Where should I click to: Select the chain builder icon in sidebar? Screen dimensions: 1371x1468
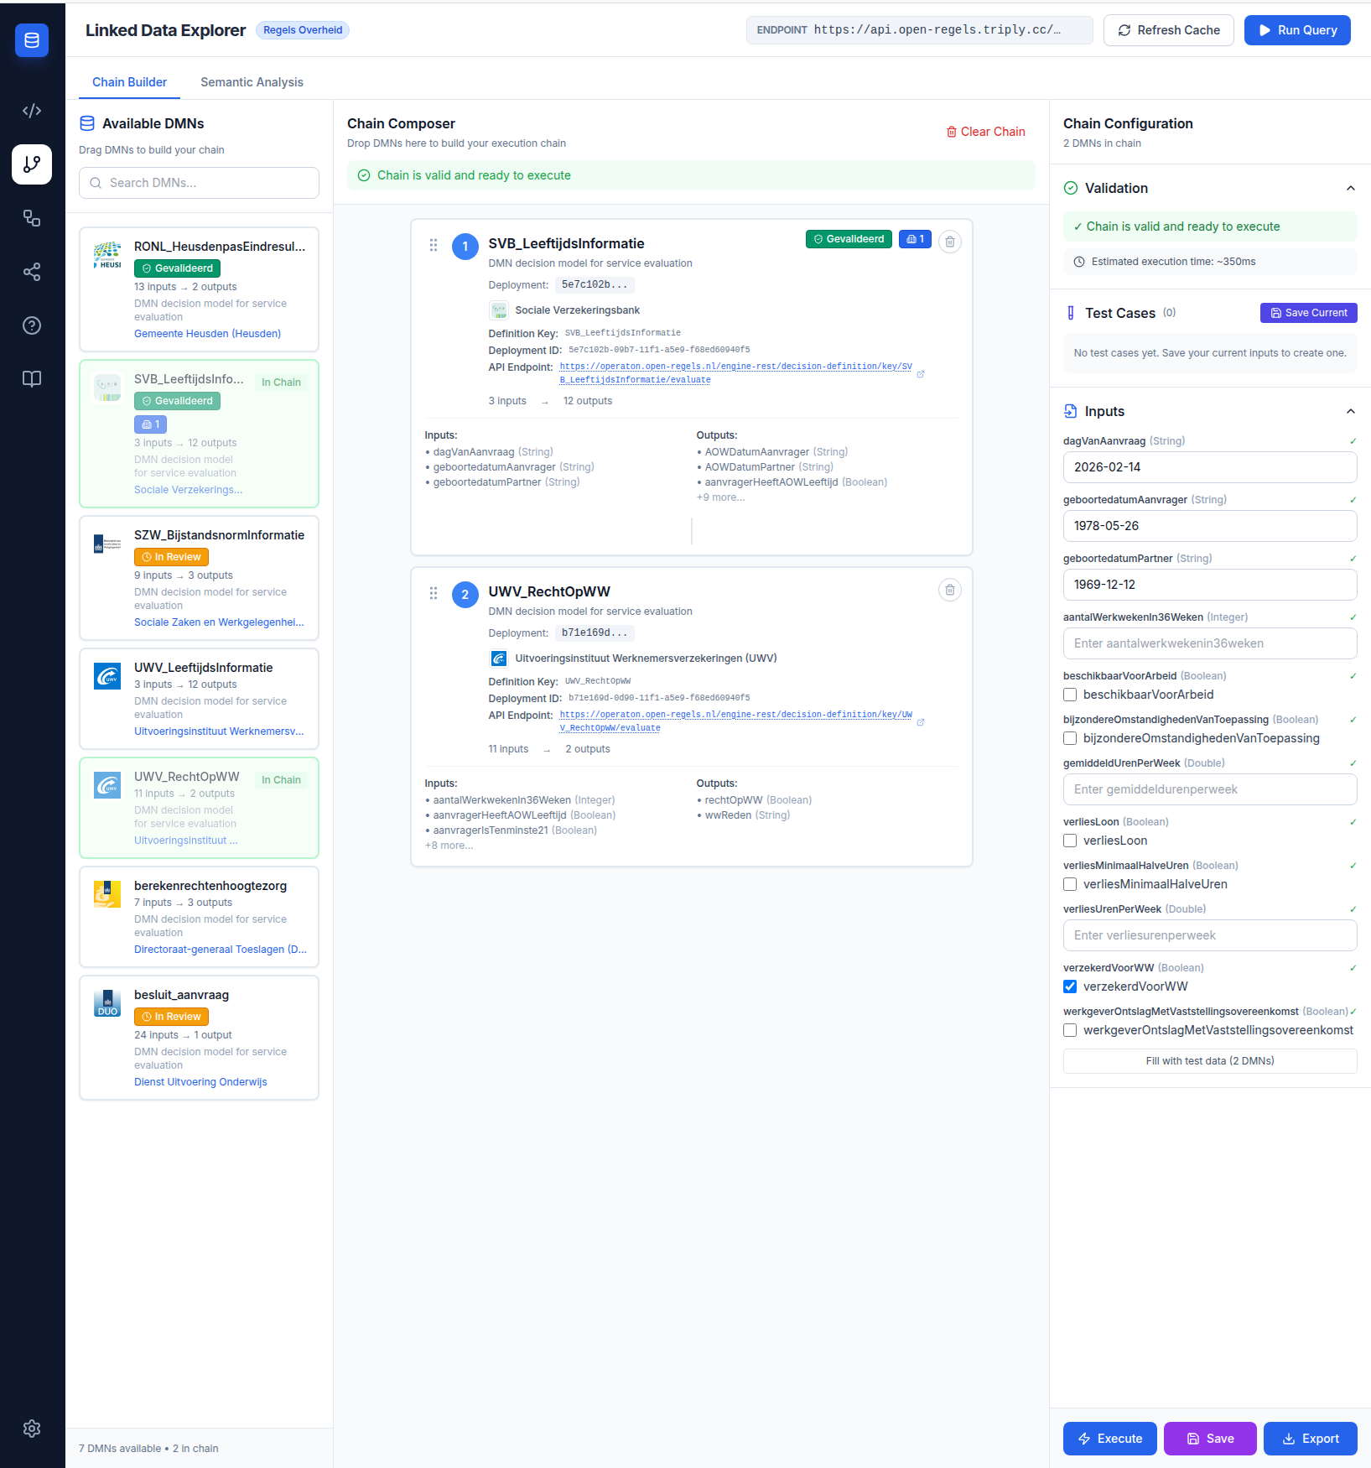pos(32,164)
